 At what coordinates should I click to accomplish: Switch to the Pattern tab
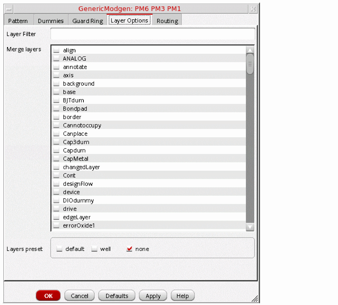(x=18, y=21)
